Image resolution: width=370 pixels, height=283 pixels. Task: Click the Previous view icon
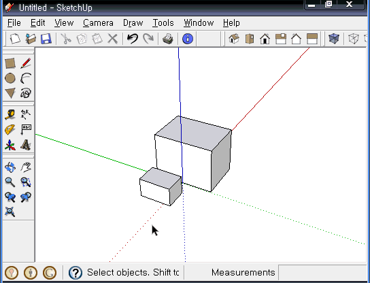10,197
